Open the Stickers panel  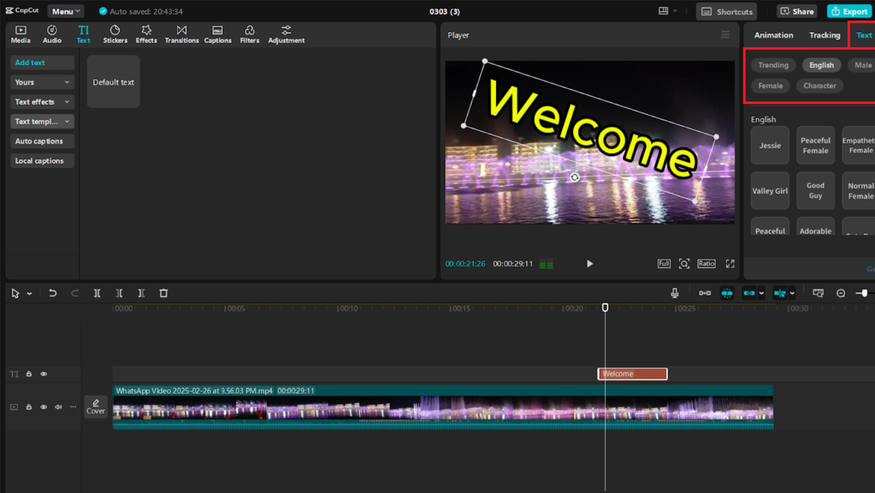(x=115, y=34)
